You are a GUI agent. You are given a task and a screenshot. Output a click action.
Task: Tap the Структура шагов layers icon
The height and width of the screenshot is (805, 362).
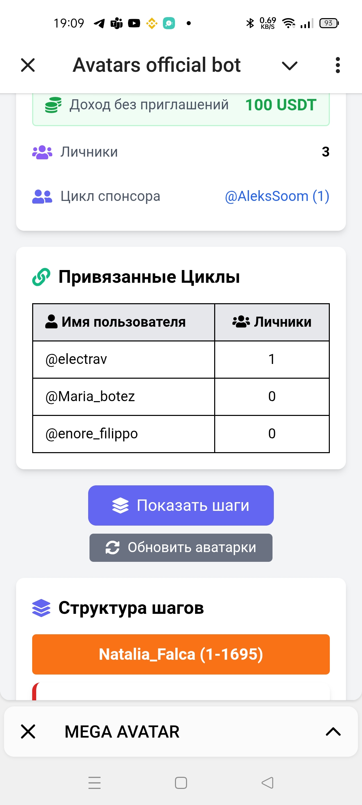[41, 608]
